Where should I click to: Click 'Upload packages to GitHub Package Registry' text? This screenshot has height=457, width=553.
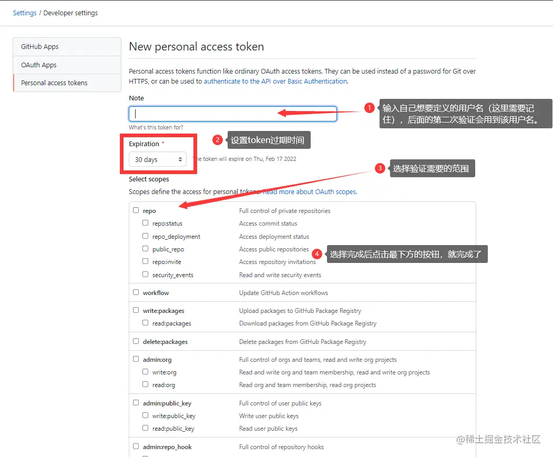(x=300, y=311)
